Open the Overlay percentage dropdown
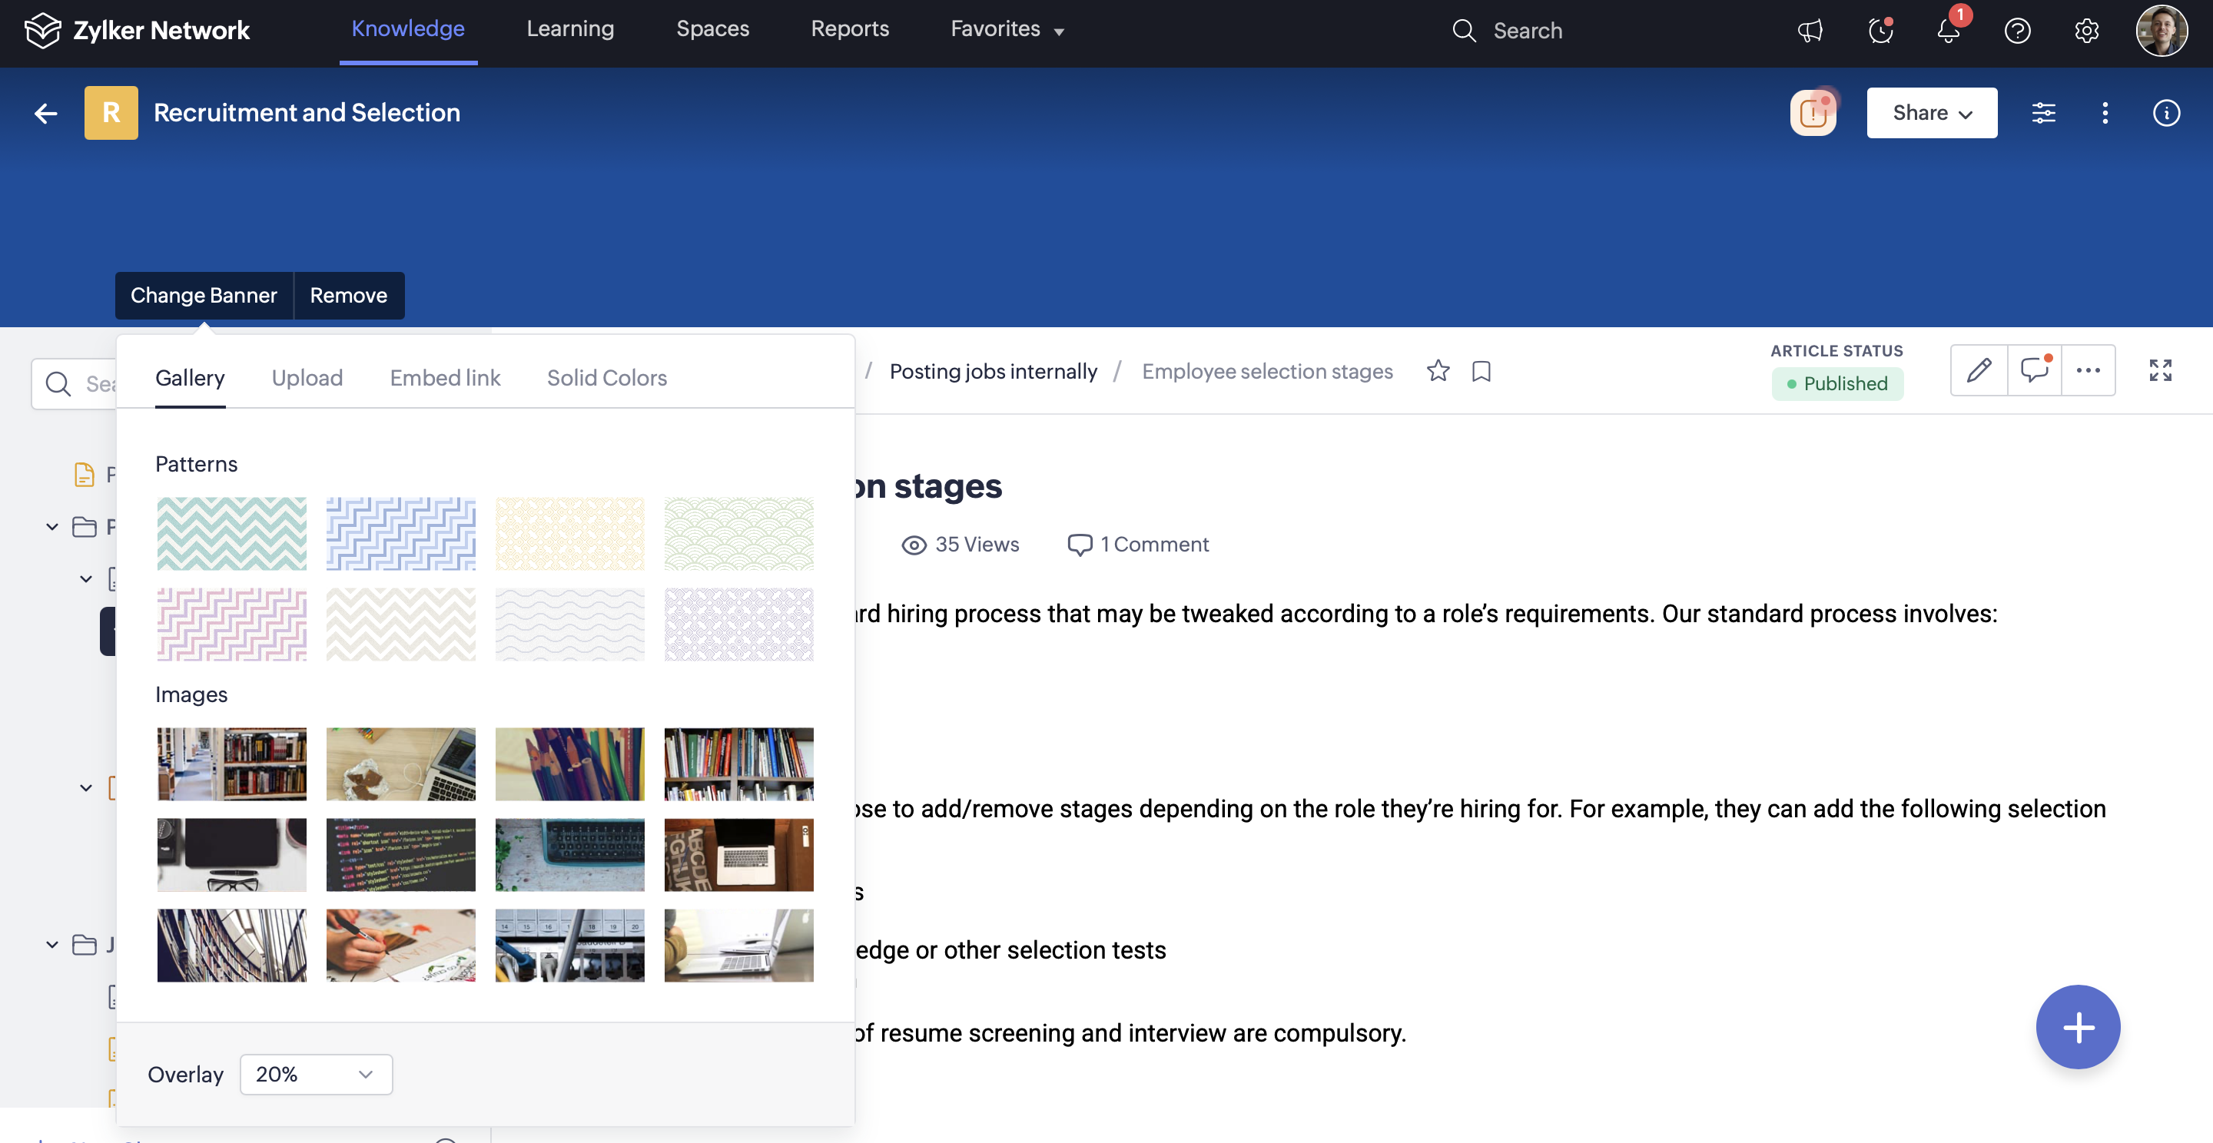The height and width of the screenshot is (1143, 2213). [315, 1075]
